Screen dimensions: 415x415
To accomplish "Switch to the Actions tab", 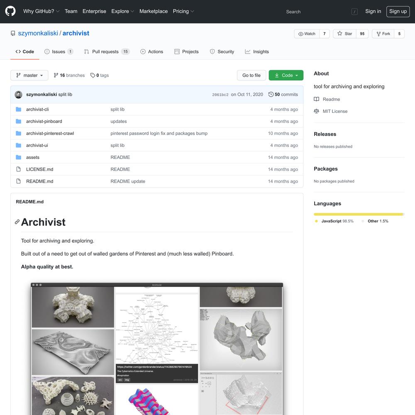I will (x=151, y=51).
